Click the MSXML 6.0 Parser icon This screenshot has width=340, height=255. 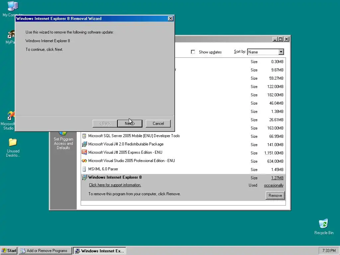click(84, 169)
